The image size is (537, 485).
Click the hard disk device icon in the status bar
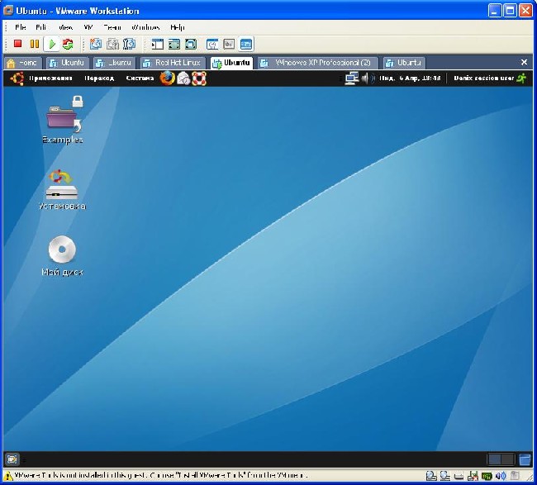[430, 476]
